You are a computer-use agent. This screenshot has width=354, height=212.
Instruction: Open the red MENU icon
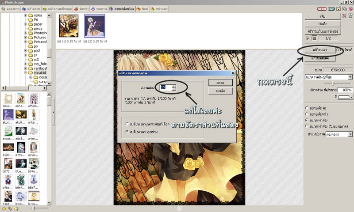click(322, 9)
